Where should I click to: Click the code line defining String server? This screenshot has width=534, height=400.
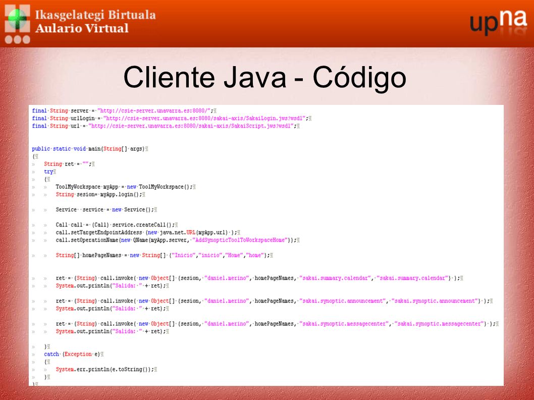click(x=124, y=110)
